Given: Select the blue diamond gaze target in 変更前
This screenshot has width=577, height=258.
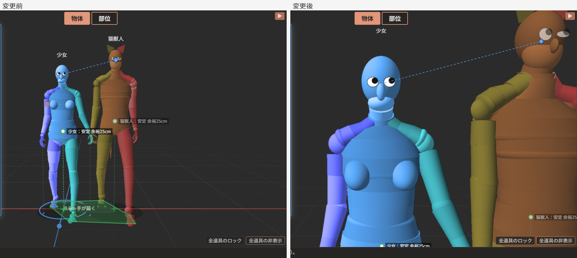Looking at the screenshot, I should pyautogui.click(x=115, y=60).
